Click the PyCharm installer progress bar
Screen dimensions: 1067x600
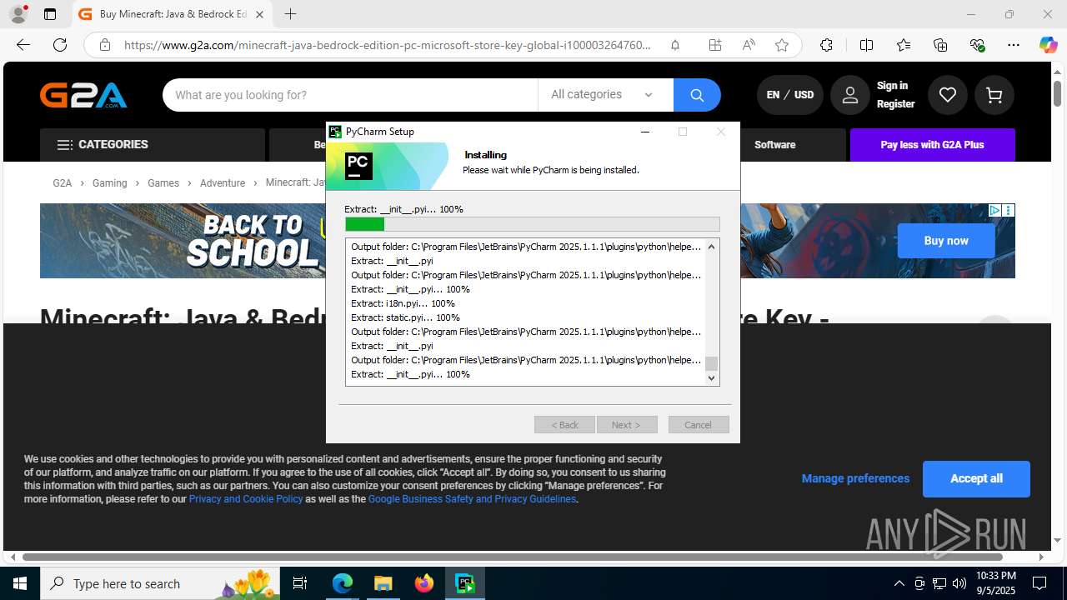pyautogui.click(x=532, y=224)
